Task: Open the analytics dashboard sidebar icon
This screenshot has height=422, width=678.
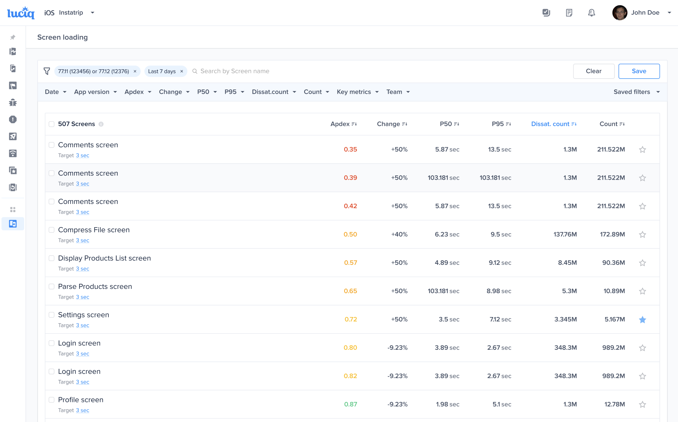Action: point(13,51)
